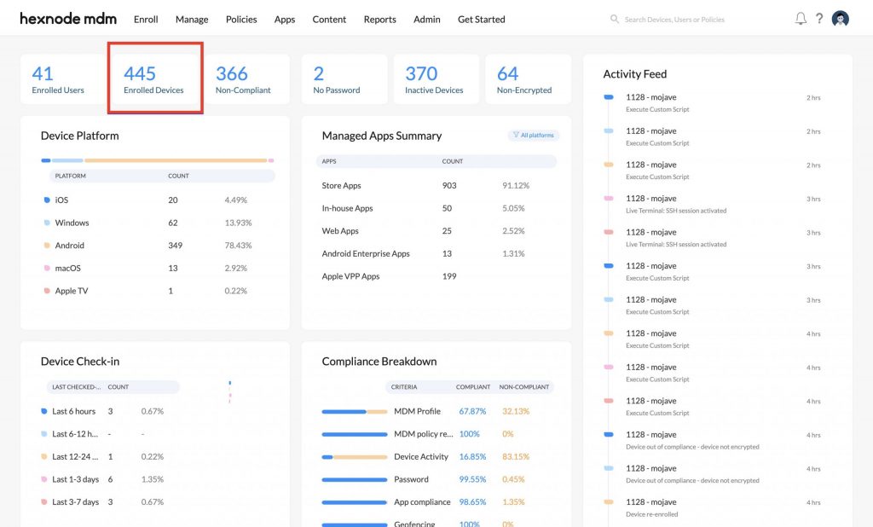Select the Apple TV platform row
Image resolution: width=873 pixels, height=527 pixels.
[x=158, y=291]
